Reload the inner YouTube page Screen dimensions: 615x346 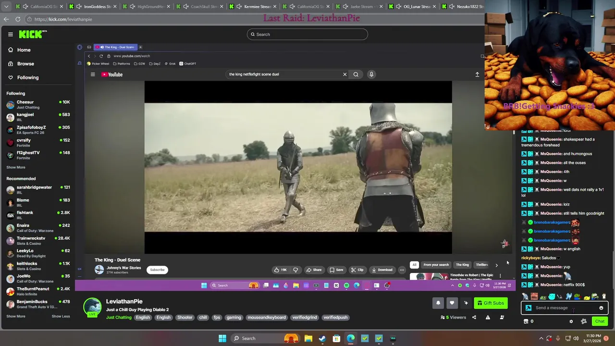click(x=101, y=56)
